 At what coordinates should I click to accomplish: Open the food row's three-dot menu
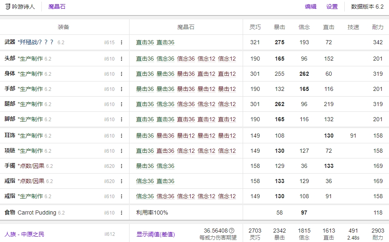[121, 213]
